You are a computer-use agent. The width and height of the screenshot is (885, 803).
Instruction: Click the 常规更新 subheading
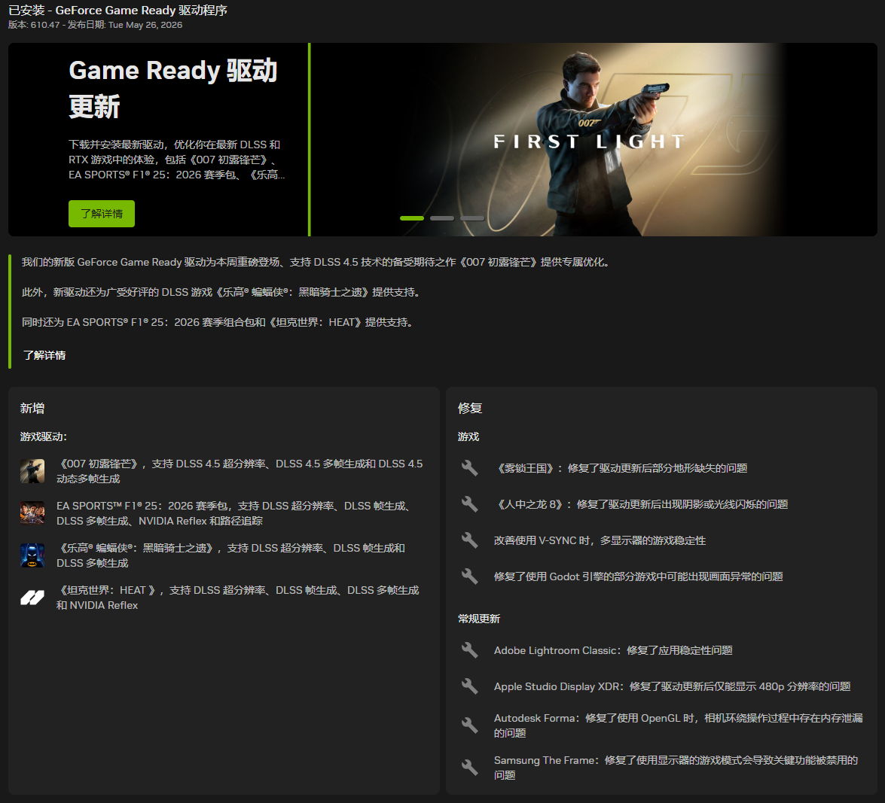click(x=478, y=619)
